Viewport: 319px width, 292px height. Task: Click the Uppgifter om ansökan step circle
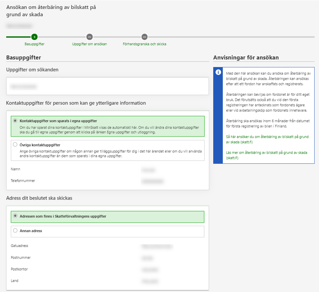(x=89, y=37)
